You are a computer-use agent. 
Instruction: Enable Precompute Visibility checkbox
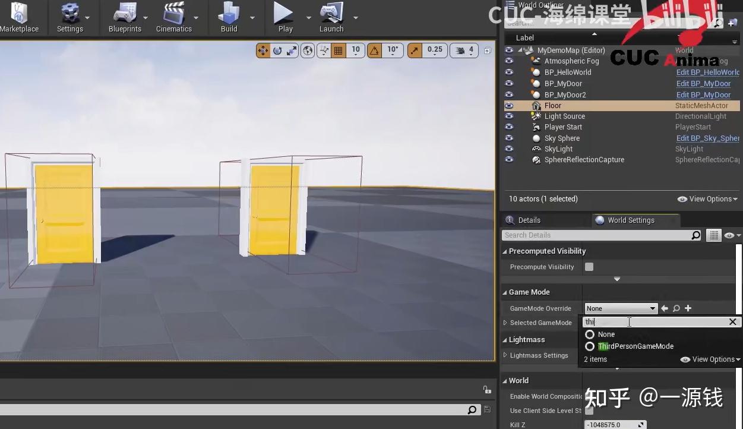[x=589, y=267]
